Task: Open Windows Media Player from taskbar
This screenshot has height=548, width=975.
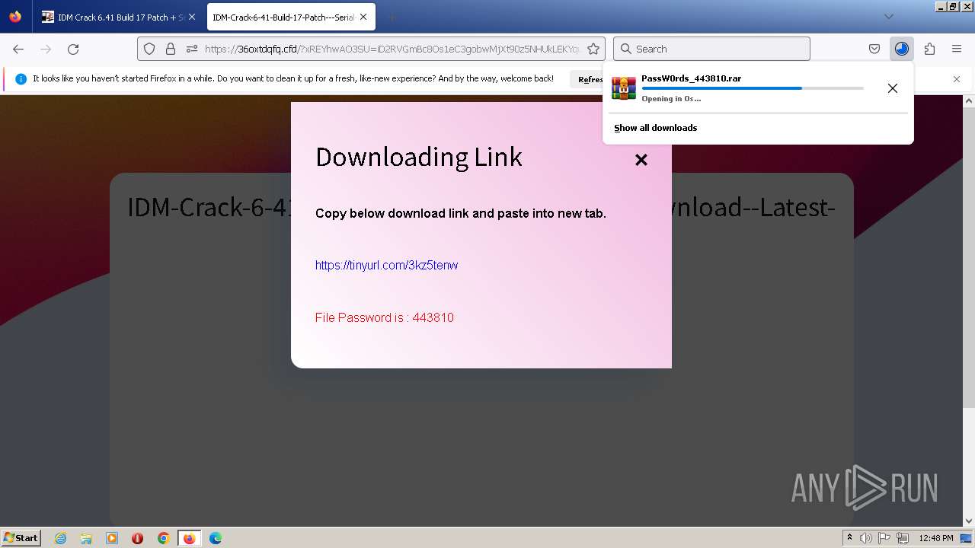Action: (x=112, y=538)
